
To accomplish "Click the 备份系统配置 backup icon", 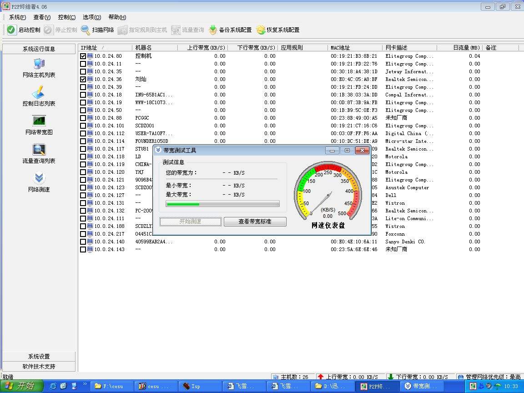I will point(212,30).
